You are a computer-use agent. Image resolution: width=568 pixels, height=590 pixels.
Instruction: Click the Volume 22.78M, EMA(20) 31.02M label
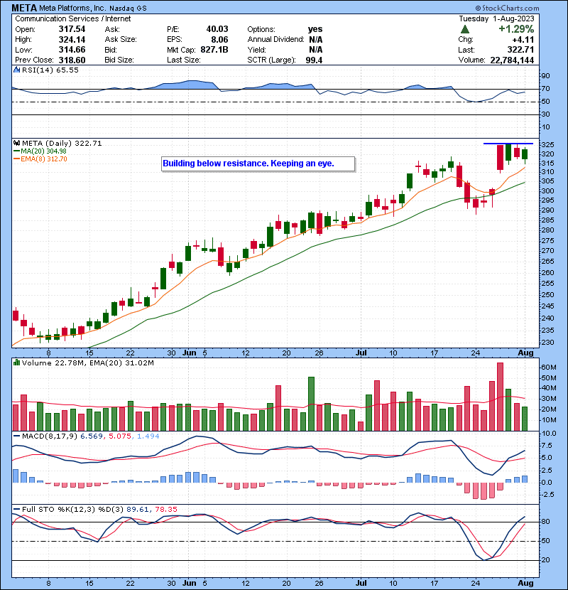[x=87, y=363]
